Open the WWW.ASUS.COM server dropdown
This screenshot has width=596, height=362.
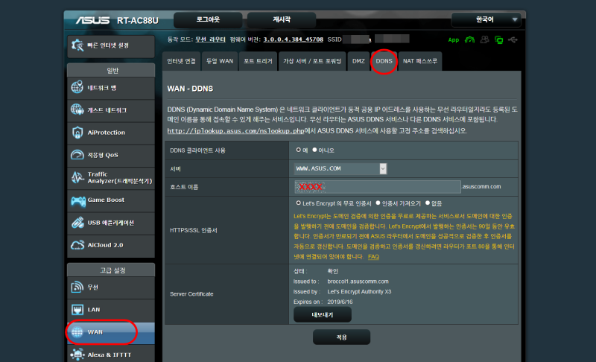[340, 168]
